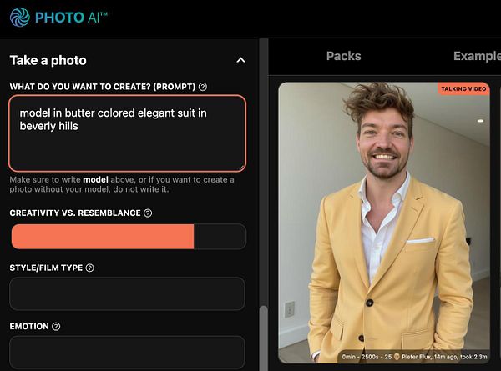Open the generated yellow suit photo

(384, 223)
